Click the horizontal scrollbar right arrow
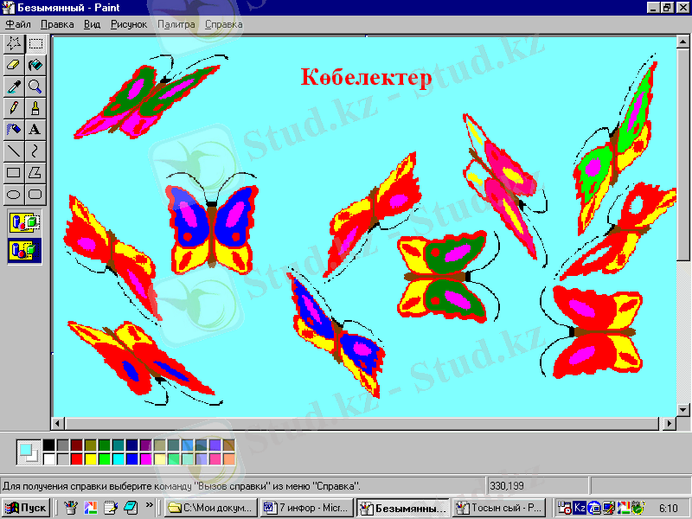Image resolution: width=692 pixels, height=519 pixels. pos(670,423)
